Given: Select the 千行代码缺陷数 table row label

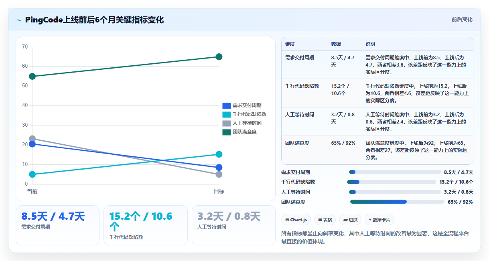Looking at the screenshot, I should tap(302, 86).
